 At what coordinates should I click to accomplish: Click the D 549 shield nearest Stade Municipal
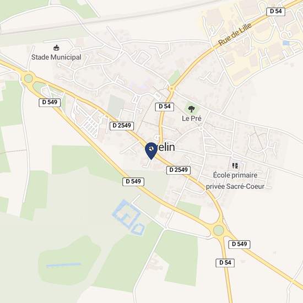(50, 102)
